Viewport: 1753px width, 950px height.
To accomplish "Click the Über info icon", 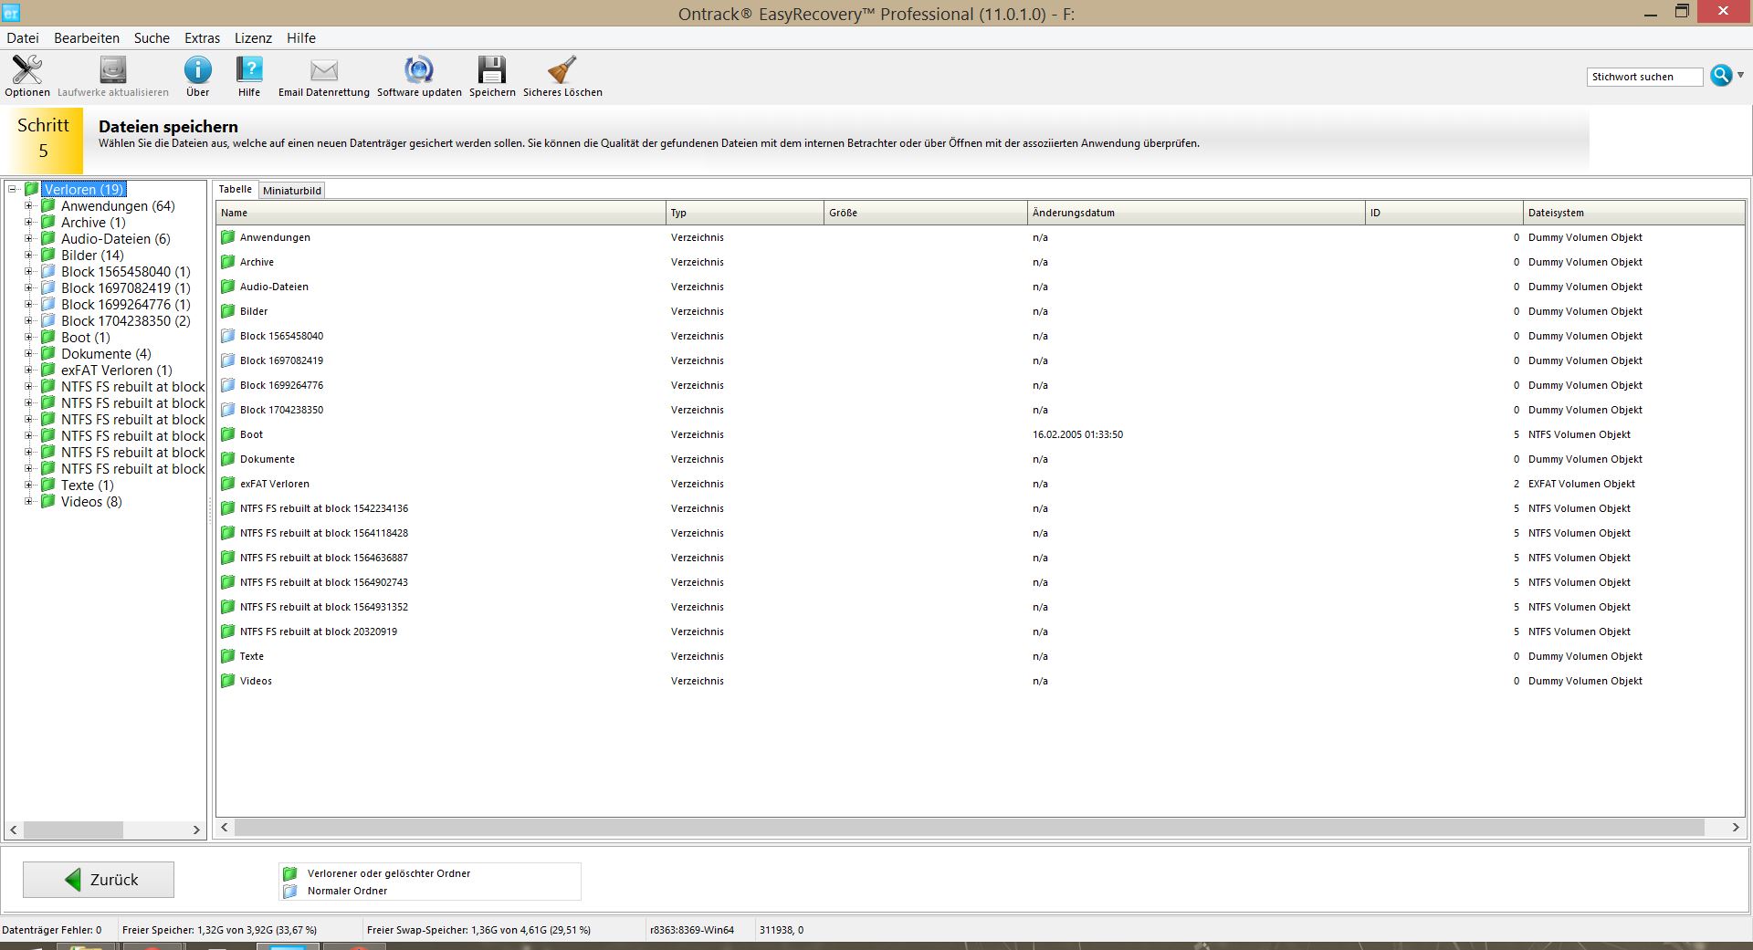I will click(x=197, y=70).
